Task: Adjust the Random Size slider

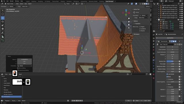Action: (x=172, y=61)
